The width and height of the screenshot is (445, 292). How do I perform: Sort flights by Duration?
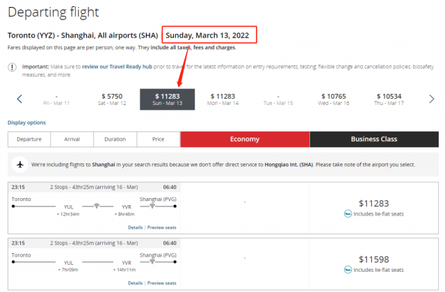(115, 139)
